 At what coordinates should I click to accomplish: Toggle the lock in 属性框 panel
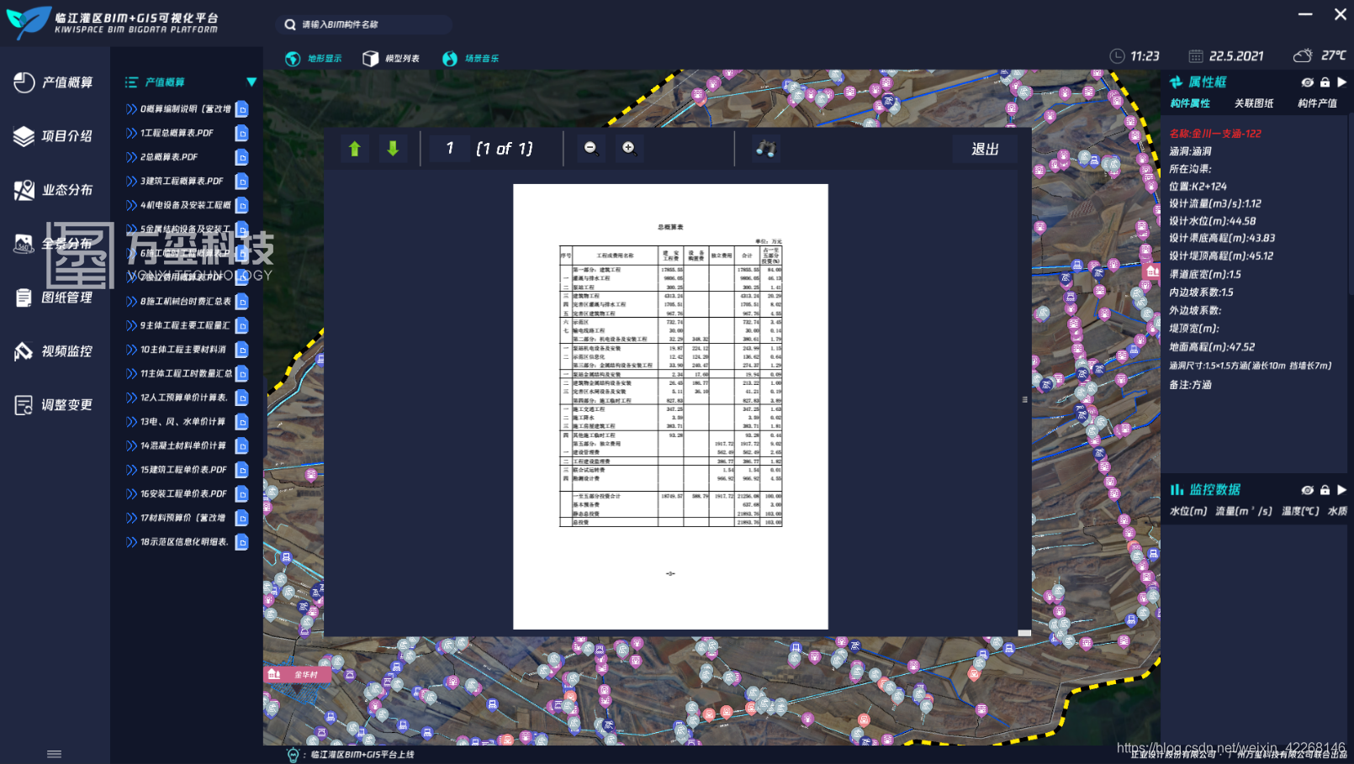point(1325,82)
